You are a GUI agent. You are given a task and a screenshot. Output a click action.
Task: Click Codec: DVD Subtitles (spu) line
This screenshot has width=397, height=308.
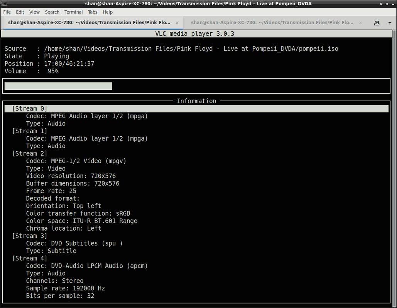coord(74,244)
